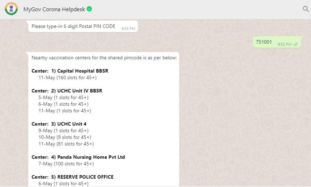Click '6-May (1 slots for 45+)' under Reserve Police Office
Screen dimensions: 311x187
tap(63, 184)
